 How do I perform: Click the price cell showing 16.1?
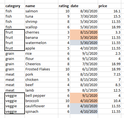(110, 11)
